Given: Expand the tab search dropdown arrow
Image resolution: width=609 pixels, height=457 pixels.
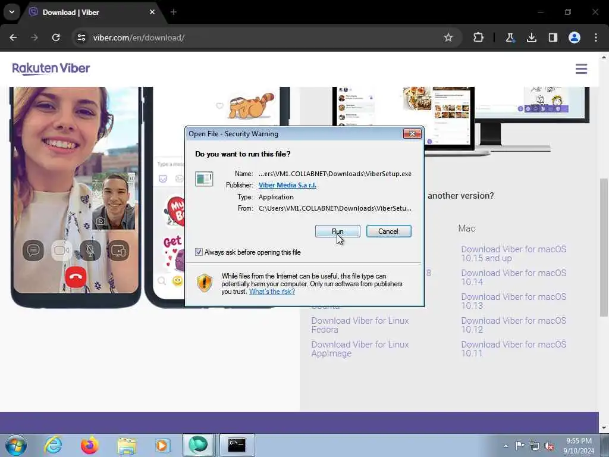Looking at the screenshot, I should [12, 12].
